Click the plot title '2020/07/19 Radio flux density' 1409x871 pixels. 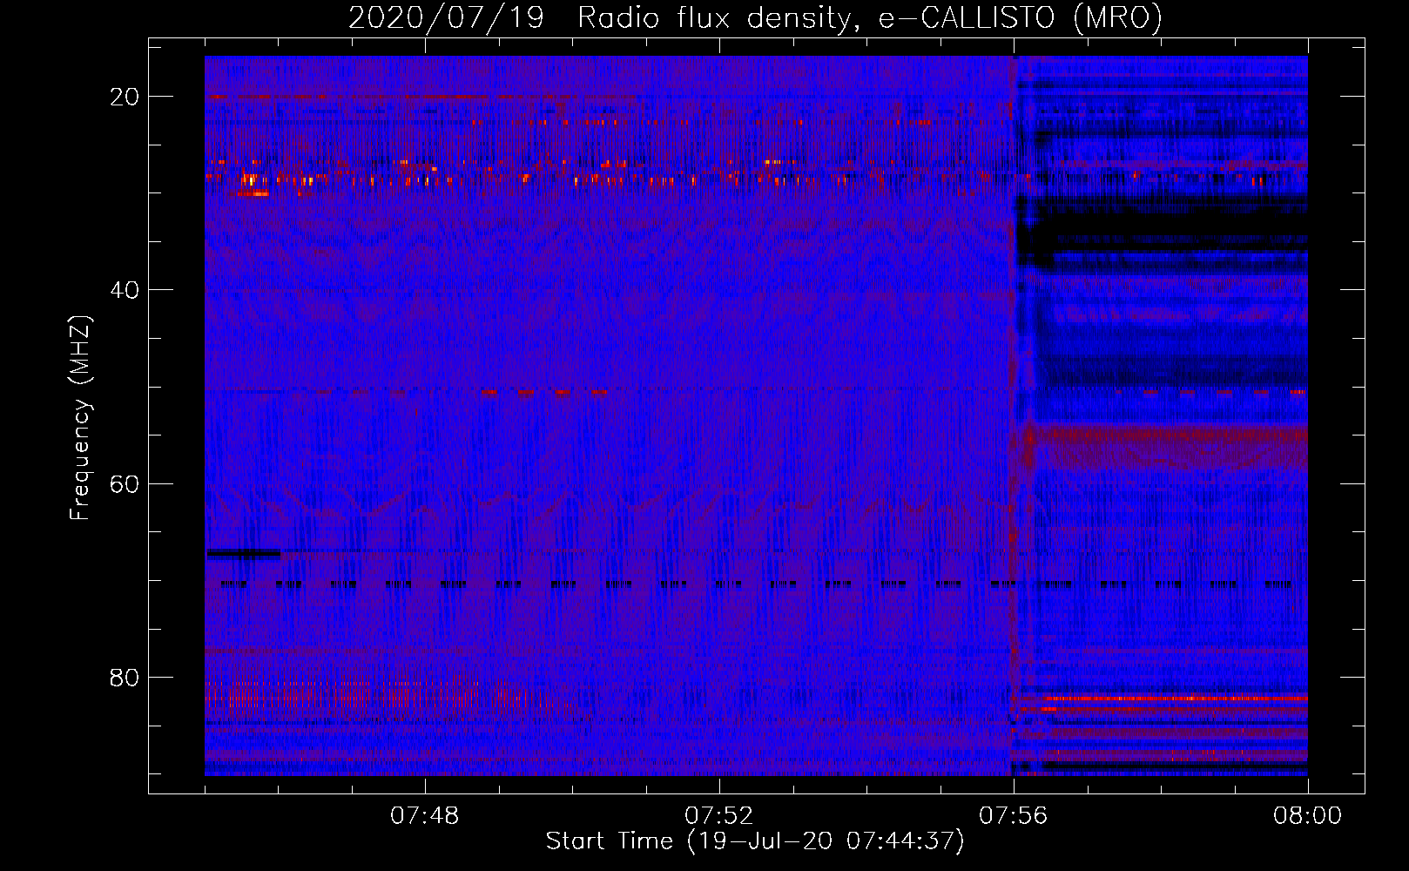pos(755,17)
